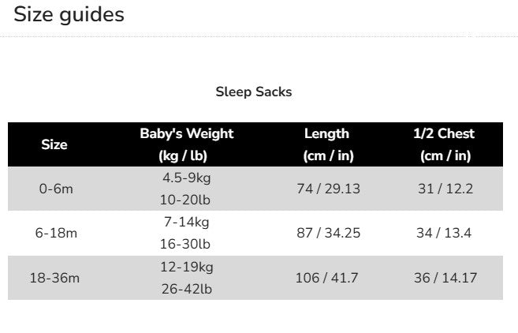The height and width of the screenshot is (333, 518).
Task: Click the Length (cm / in) header
Action: pyautogui.click(x=328, y=144)
